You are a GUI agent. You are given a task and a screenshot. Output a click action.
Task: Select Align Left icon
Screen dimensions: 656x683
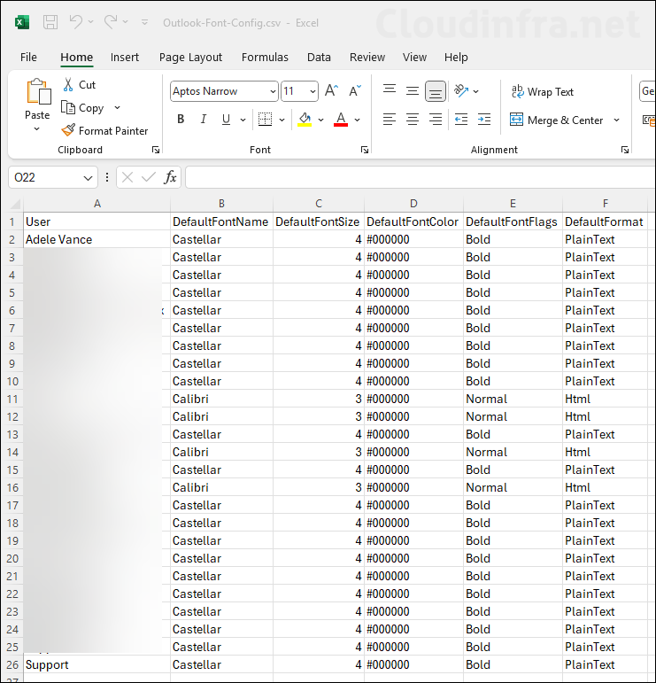click(390, 119)
